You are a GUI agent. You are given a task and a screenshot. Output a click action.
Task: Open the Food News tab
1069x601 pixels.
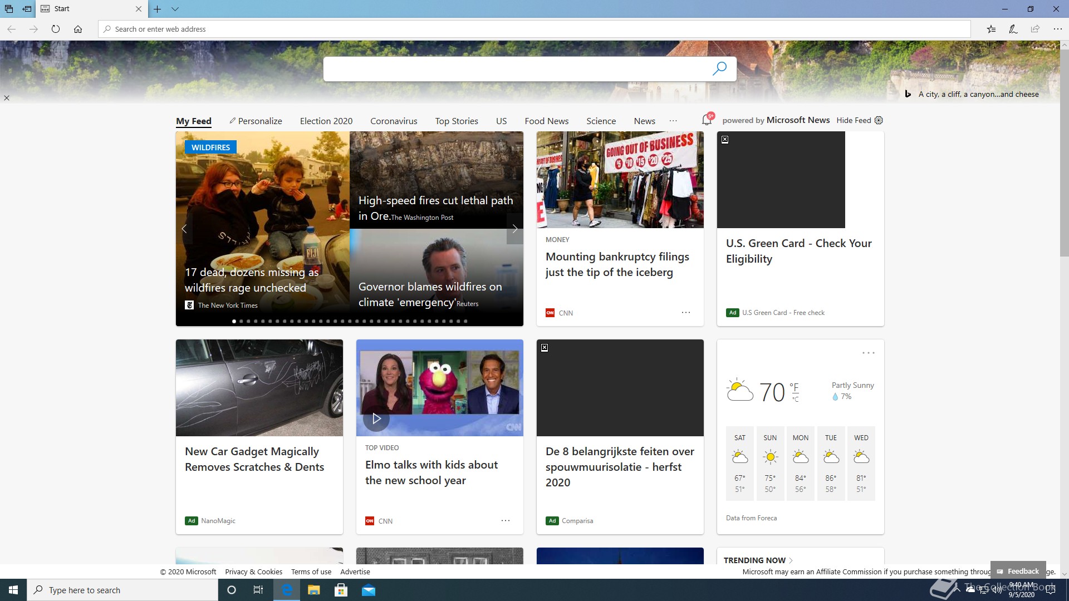(547, 121)
